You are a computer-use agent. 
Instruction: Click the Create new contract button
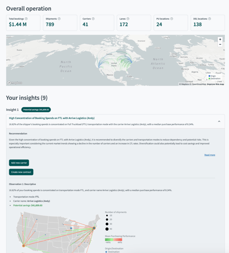click(21, 172)
